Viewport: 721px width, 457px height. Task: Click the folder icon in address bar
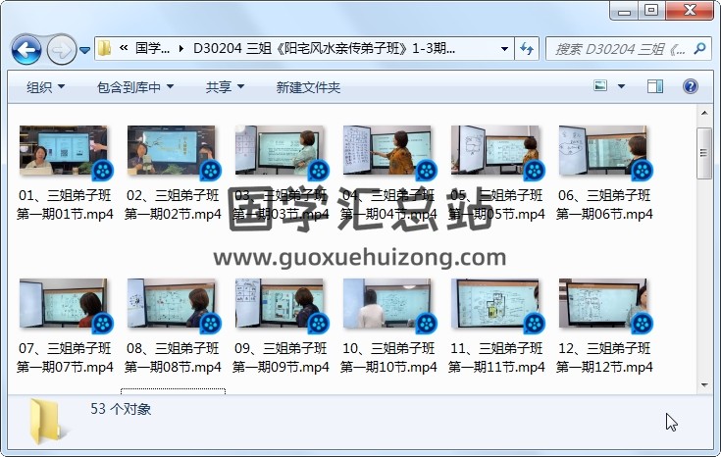pyautogui.click(x=105, y=48)
